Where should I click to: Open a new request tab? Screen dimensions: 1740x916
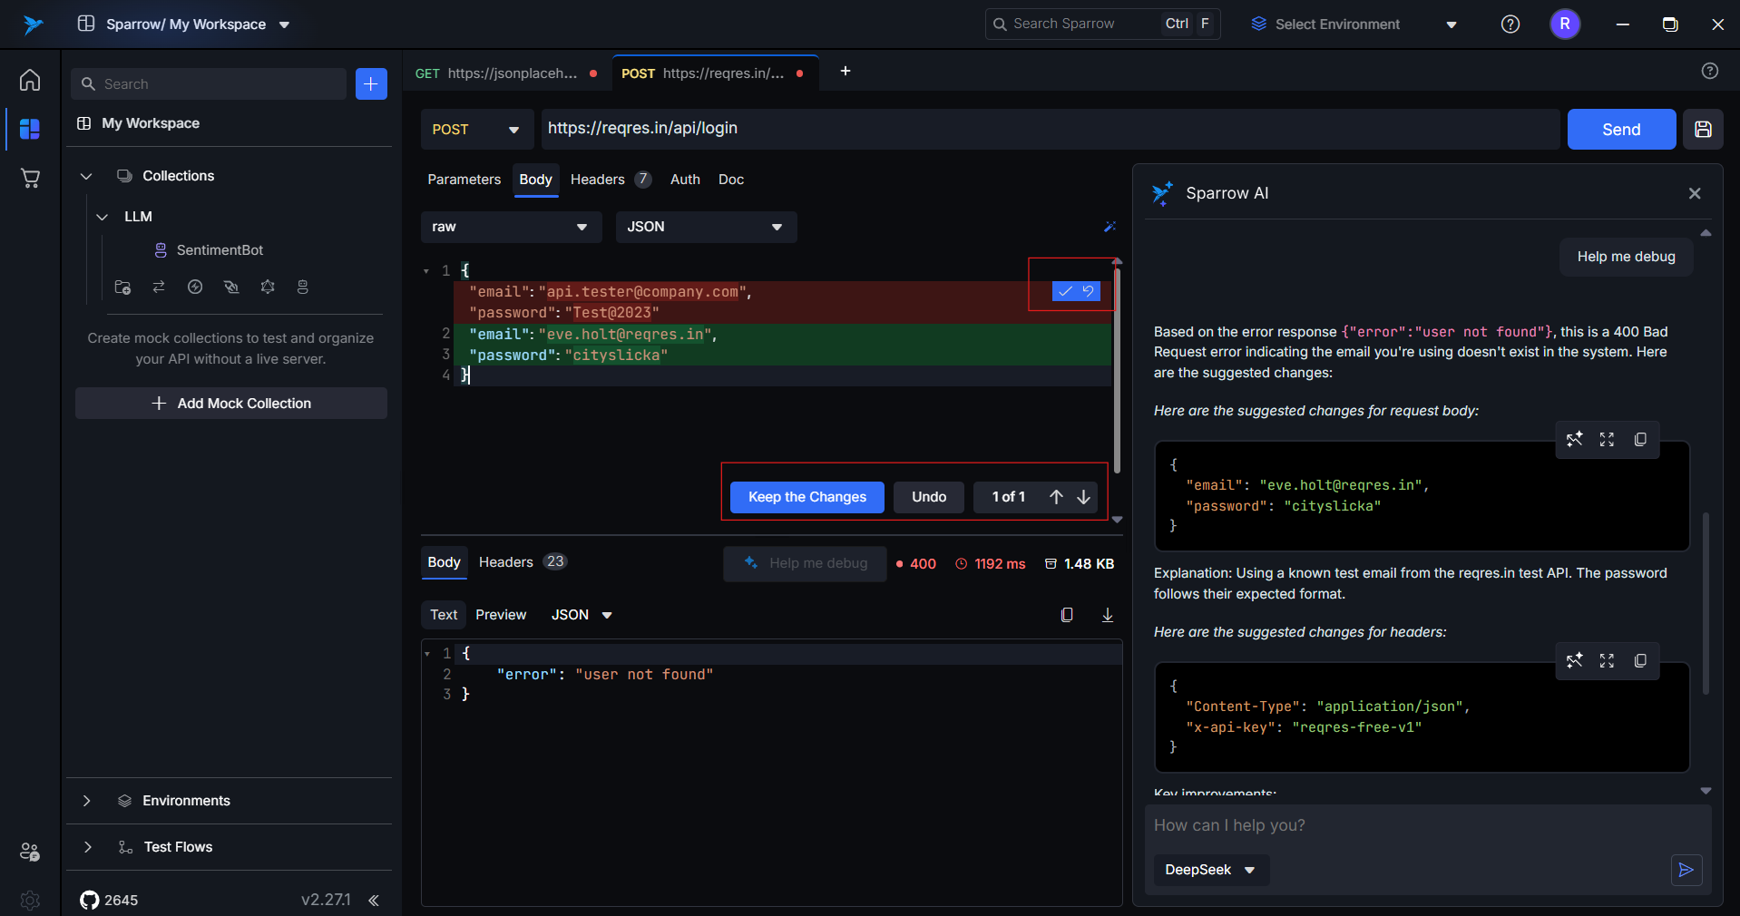click(x=845, y=71)
